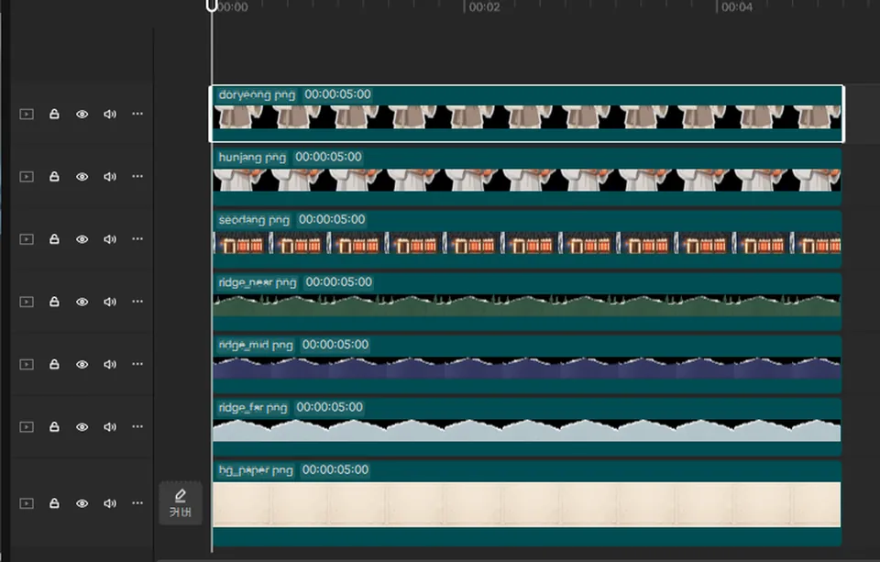Screen dimensions: 880x562
Task: Lock the doryeong.png track
Action: tap(54, 114)
